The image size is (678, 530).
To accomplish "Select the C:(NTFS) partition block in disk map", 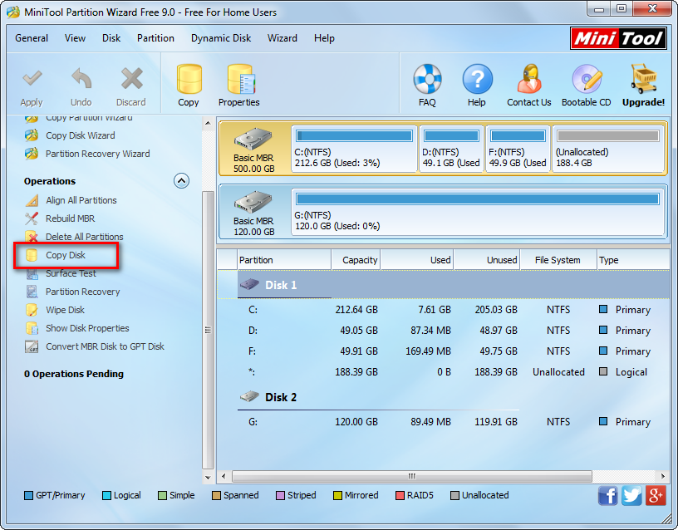I will [x=354, y=150].
